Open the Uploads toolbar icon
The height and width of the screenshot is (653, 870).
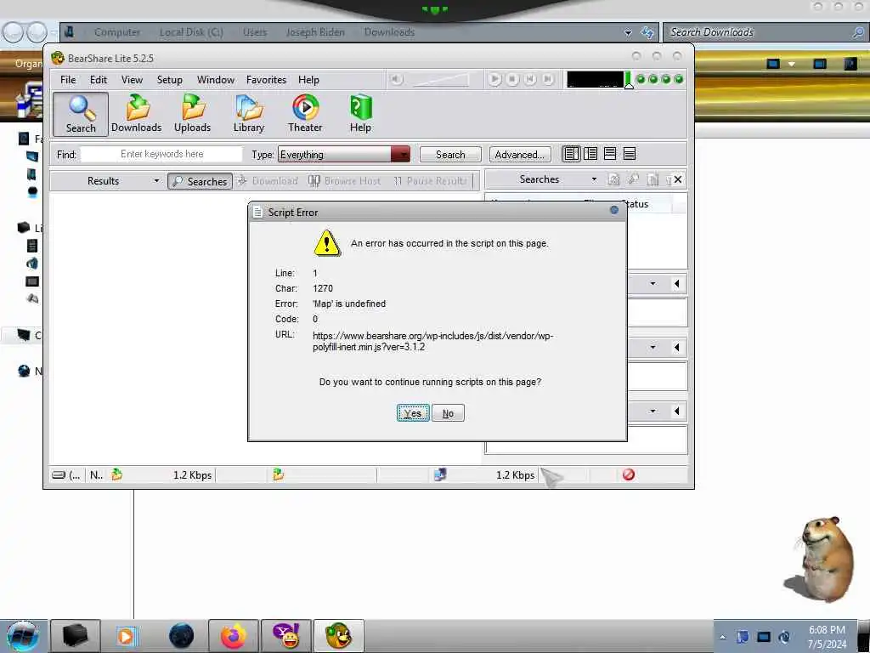(x=193, y=115)
